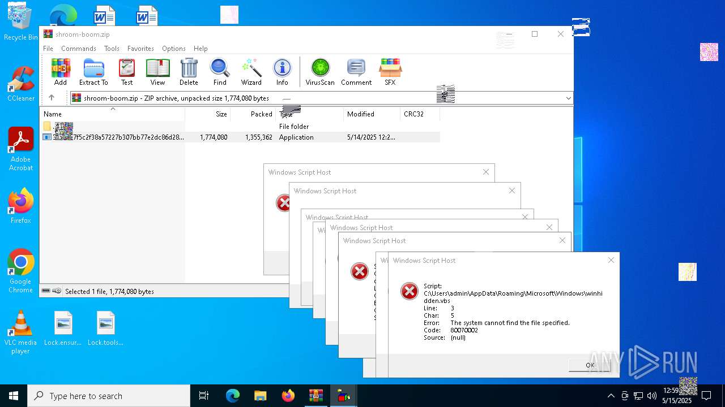This screenshot has height=407, width=725.
Task: Open the Wizard tool
Action: pyautogui.click(x=251, y=72)
